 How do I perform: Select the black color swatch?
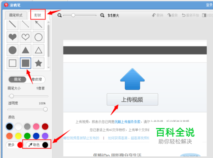coord(9,126)
